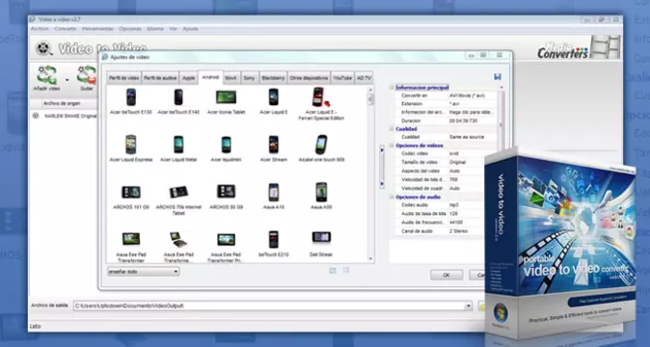The height and width of the screenshot is (347, 650).
Task: Select the ARCHOS 70b Internet Tablet
Action: pyautogui.click(x=178, y=200)
